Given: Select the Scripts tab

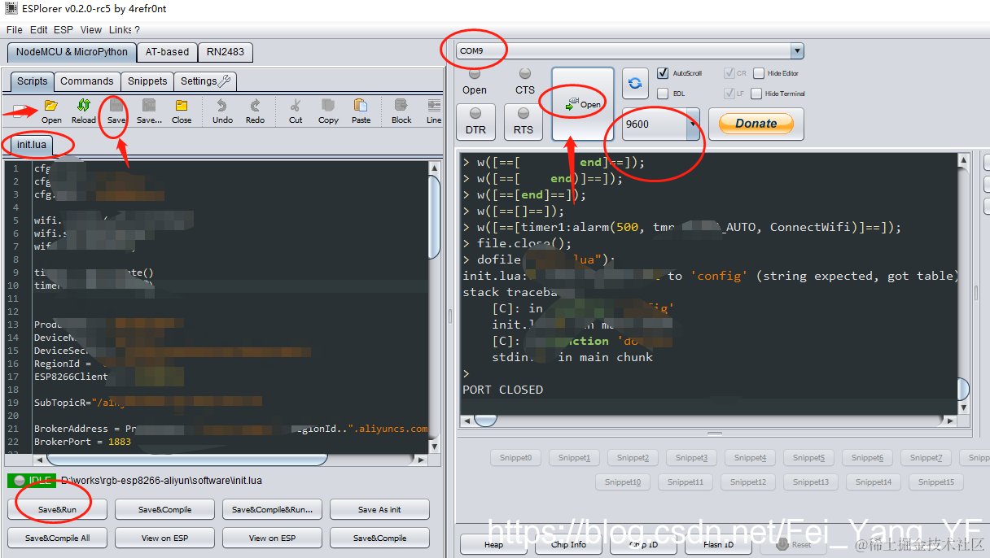Looking at the screenshot, I should point(33,81).
